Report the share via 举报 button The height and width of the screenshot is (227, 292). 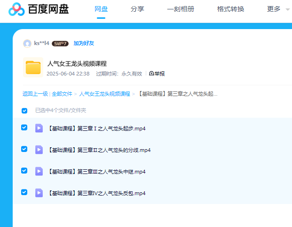click(157, 74)
